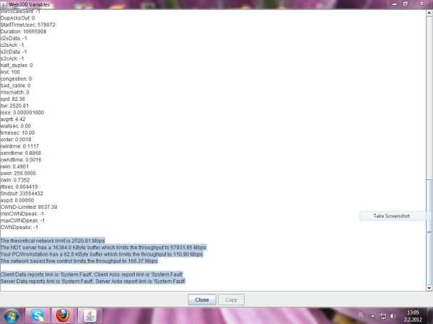This screenshot has height=324, width=433.
Task: Open Skype from the taskbar
Action: point(38,315)
